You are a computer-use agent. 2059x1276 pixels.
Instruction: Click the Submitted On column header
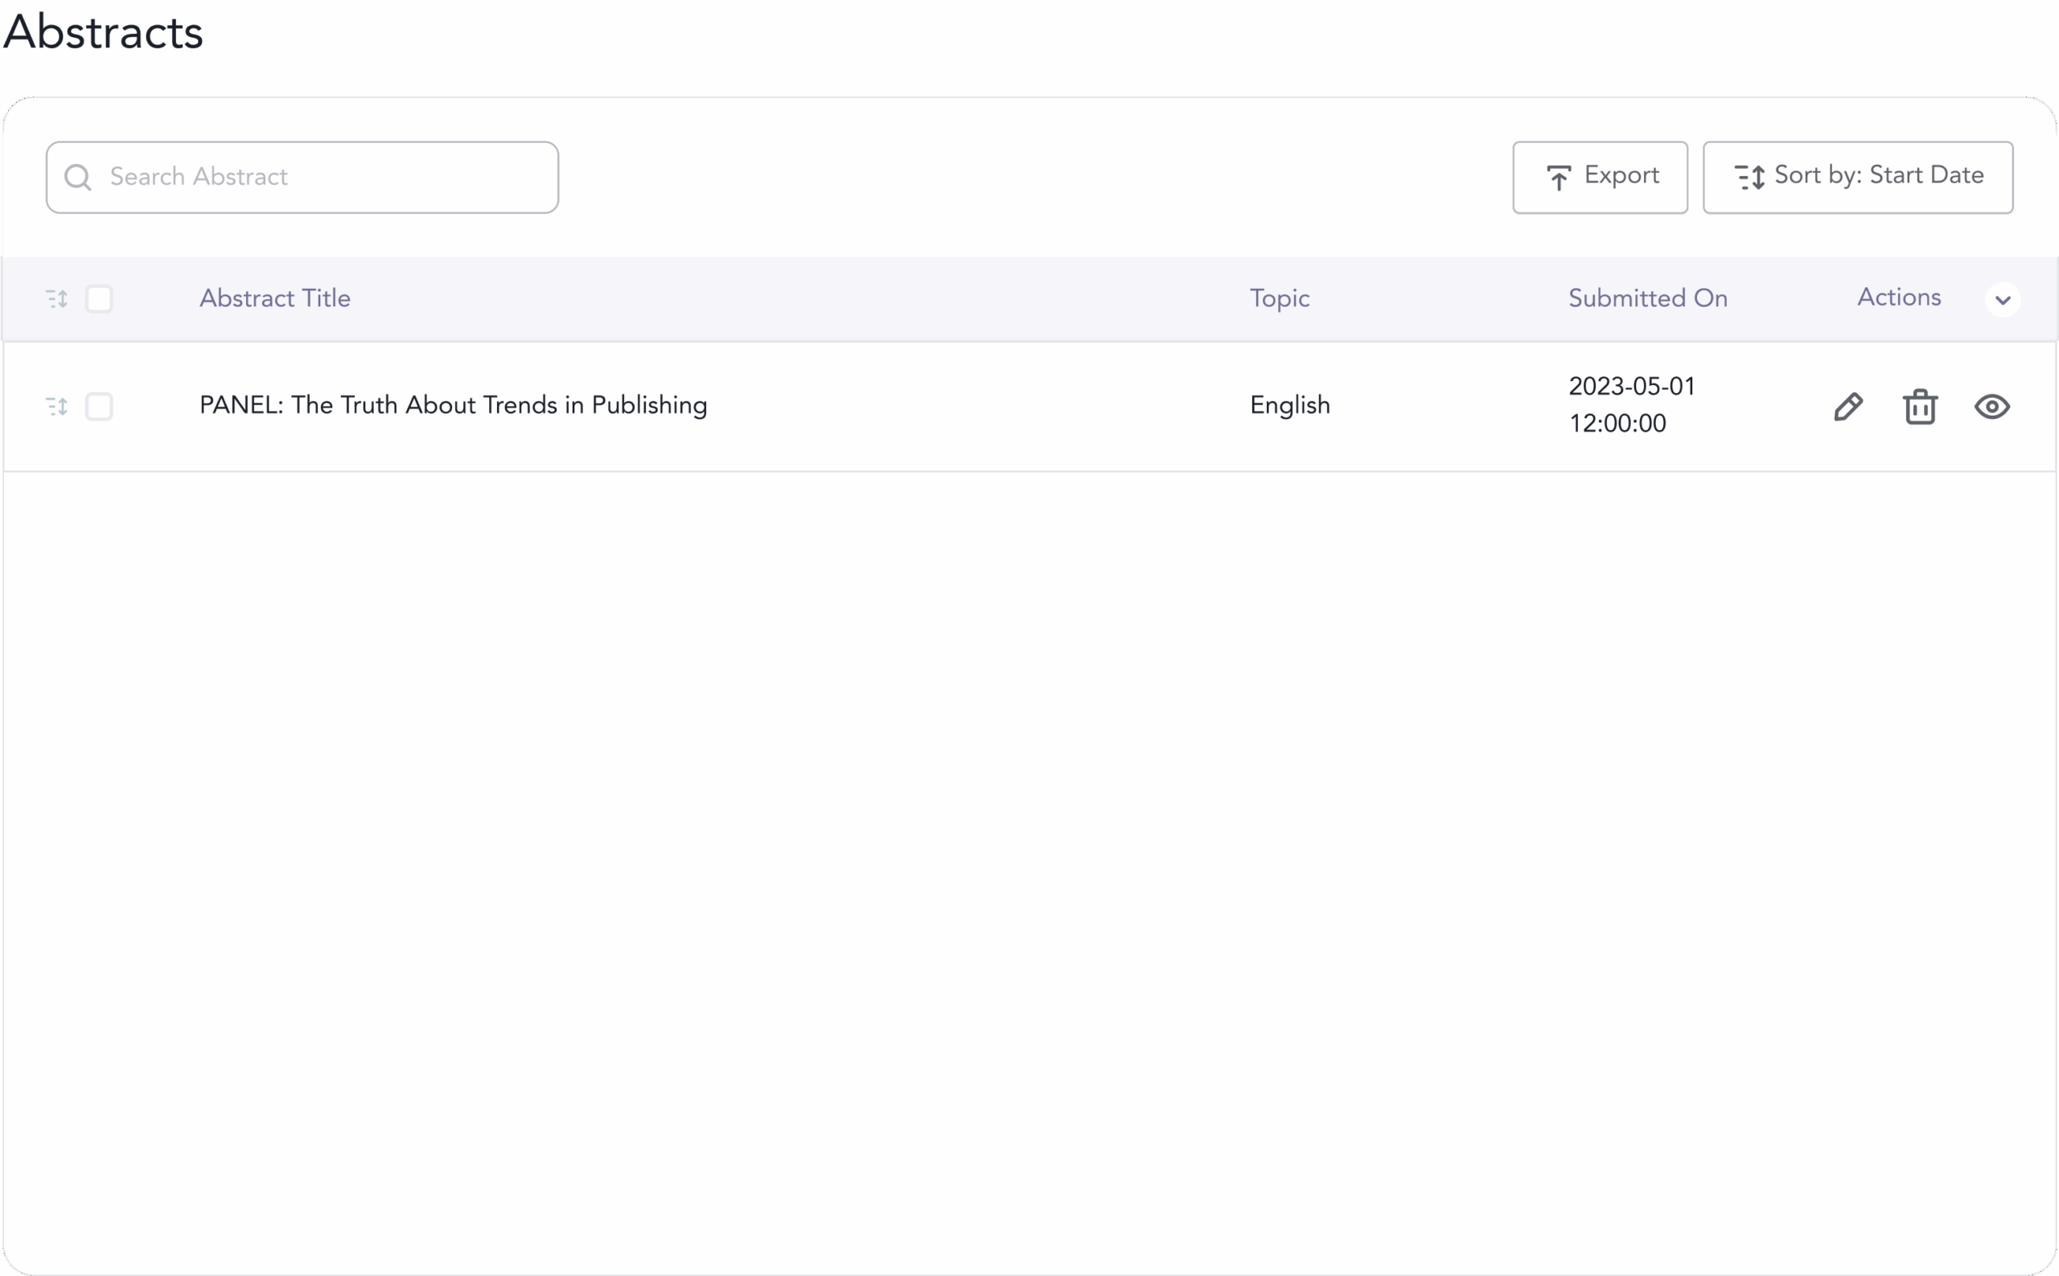coord(1647,299)
